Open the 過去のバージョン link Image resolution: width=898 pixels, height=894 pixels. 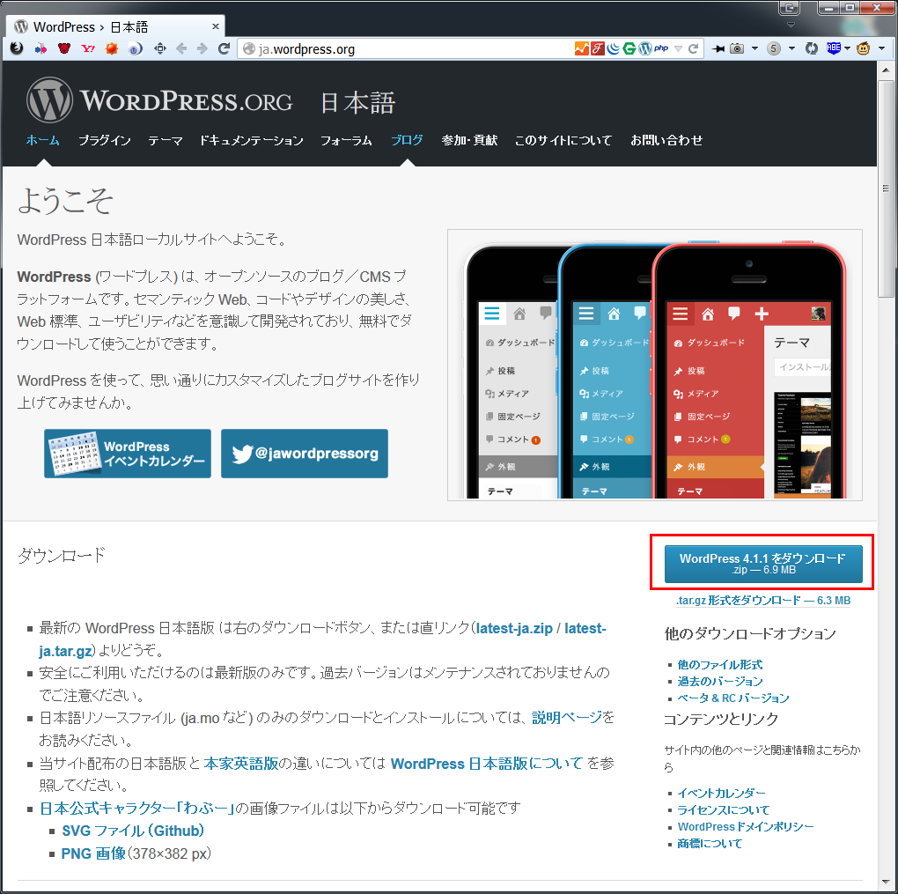pos(720,682)
